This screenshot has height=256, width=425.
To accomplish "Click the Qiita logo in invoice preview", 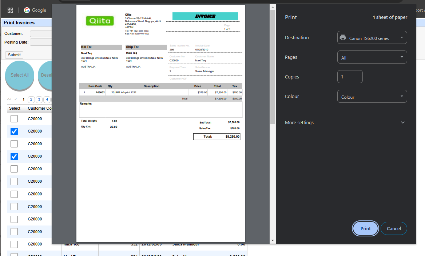I will pyautogui.click(x=100, y=21).
